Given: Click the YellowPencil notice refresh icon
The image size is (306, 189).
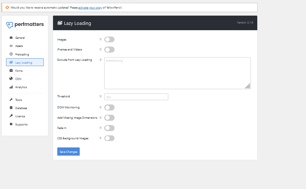Looking at the screenshot, I should (x=7, y=7).
